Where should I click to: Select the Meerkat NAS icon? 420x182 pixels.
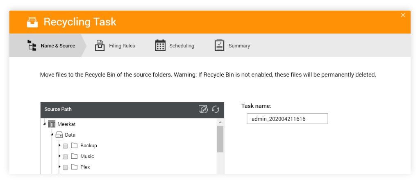52,124
